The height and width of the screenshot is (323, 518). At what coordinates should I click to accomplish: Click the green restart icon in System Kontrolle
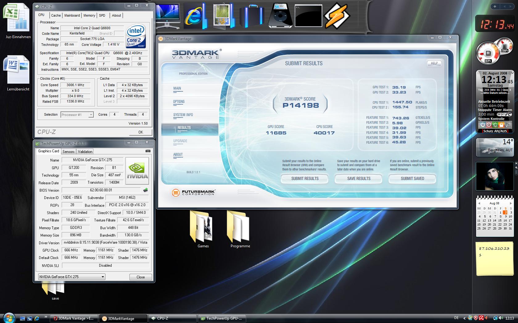495,125
